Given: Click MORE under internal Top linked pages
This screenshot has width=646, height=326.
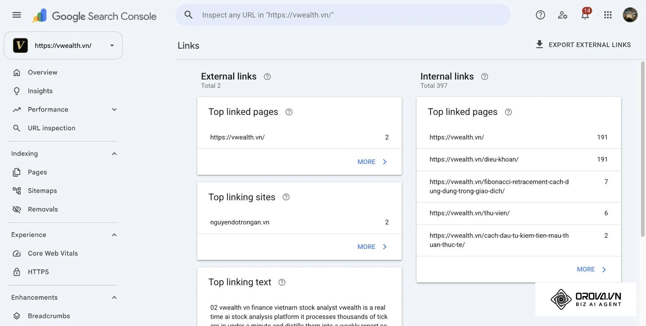Looking at the screenshot, I should click(591, 269).
